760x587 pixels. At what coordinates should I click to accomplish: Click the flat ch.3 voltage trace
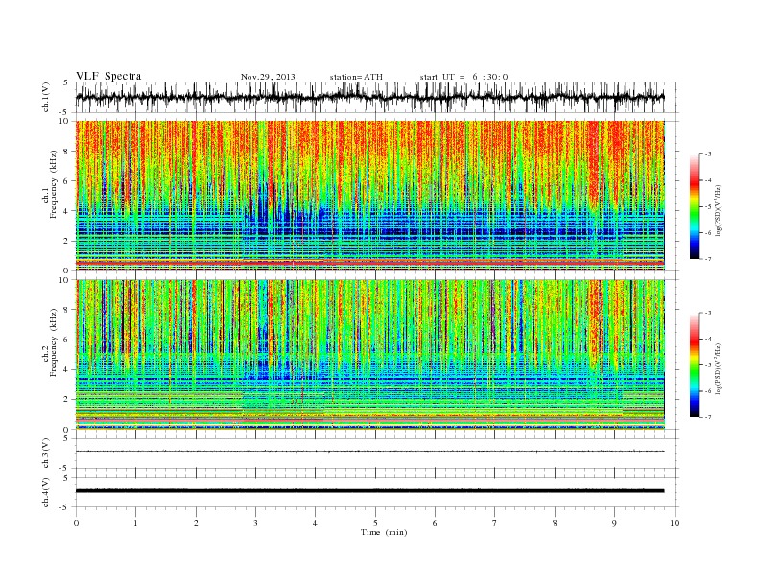click(369, 452)
